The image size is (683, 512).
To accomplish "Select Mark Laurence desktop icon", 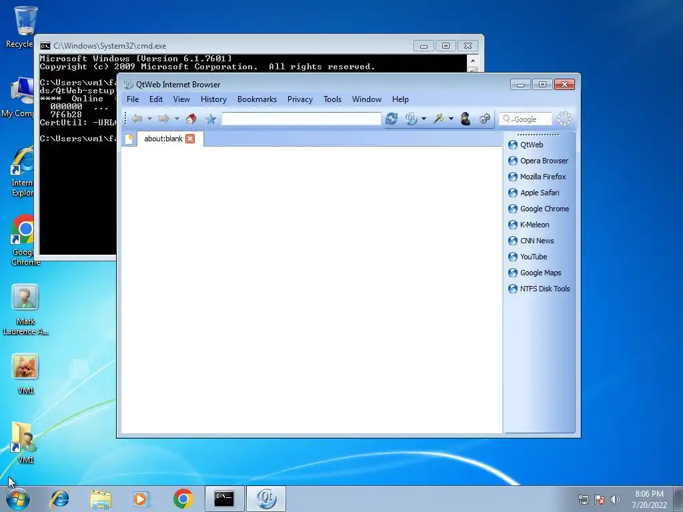I will (25, 309).
